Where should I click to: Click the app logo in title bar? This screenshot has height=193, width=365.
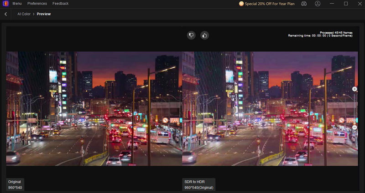(x=5, y=4)
